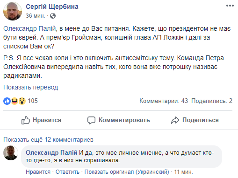Follow the Олександр Палій mention in post

pos(29,28)
